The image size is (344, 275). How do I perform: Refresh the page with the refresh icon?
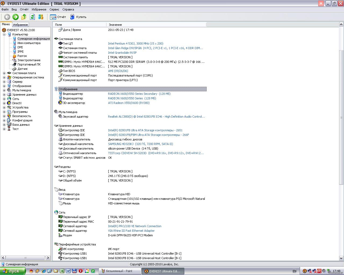coord(32,17)
